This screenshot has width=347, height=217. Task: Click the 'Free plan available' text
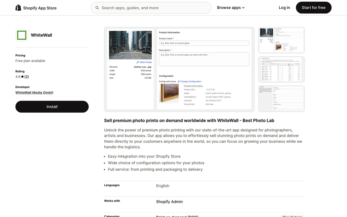pyautogui.click(x=30, y=61)
